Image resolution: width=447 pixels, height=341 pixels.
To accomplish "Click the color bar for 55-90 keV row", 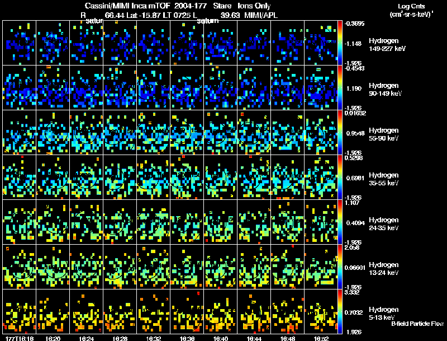I will [x=340, y=133].
